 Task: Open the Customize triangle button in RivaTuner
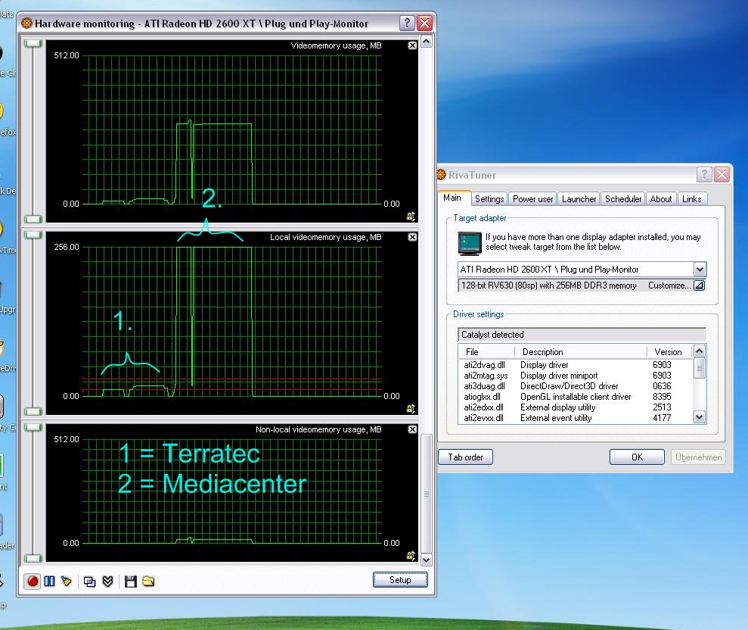coord(699,285)
